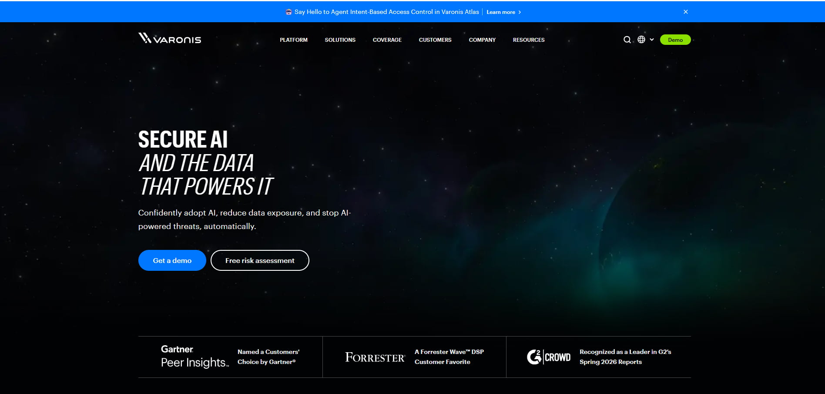Screen dimensions: 825x394
Task: Expand the language selector chevron
Action: (x=652, y=40)
